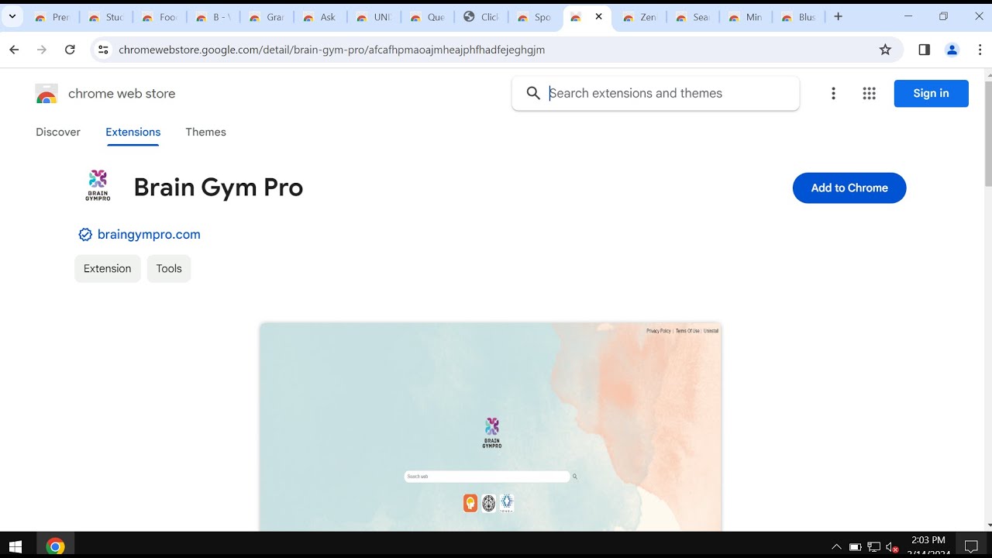Switch to the Click browser tab
This screenshot has width=992, height=558.
pyautogui.click(x=480, y=17)
